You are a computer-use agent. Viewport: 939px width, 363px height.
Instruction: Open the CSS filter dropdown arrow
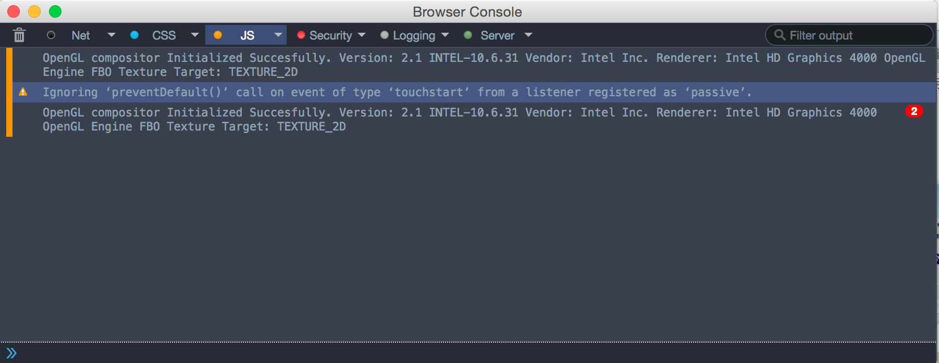(195, 35)
